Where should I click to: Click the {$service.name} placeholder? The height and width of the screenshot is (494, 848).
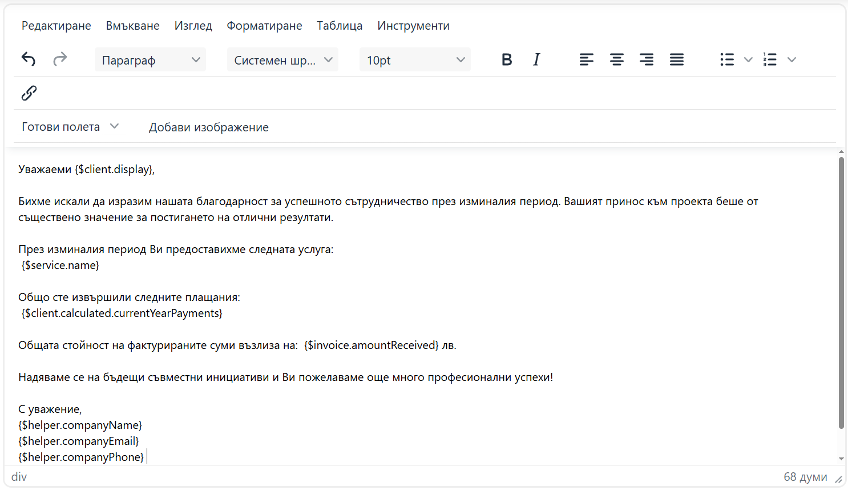pos(60,265)
